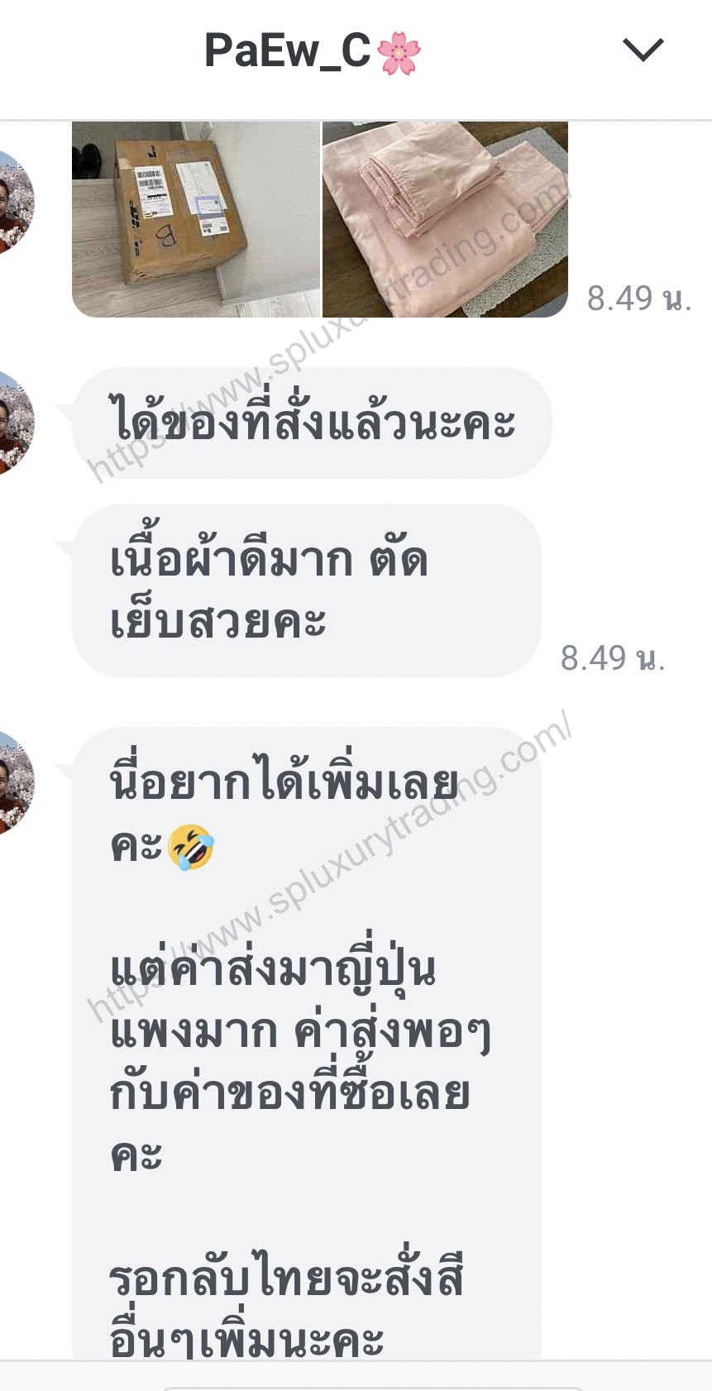The width and height of the screenshot is (712, 1391).
Task: Click the laughing emoji in the message
Action: pyautogui.click(x=191, y=847)
